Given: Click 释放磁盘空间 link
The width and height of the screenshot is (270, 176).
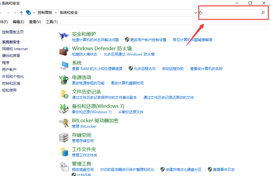Looking at the screenshot, I should [x=83, y=170].
